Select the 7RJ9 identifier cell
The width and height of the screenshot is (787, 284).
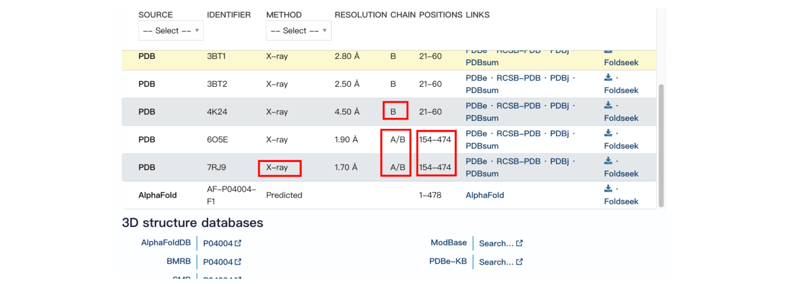pos(217,167)
